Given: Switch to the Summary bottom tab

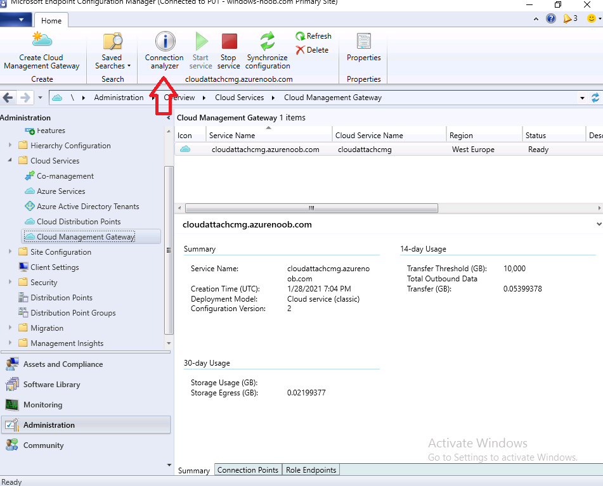Looking at the screenshot, I should click(x=194, y=470).
